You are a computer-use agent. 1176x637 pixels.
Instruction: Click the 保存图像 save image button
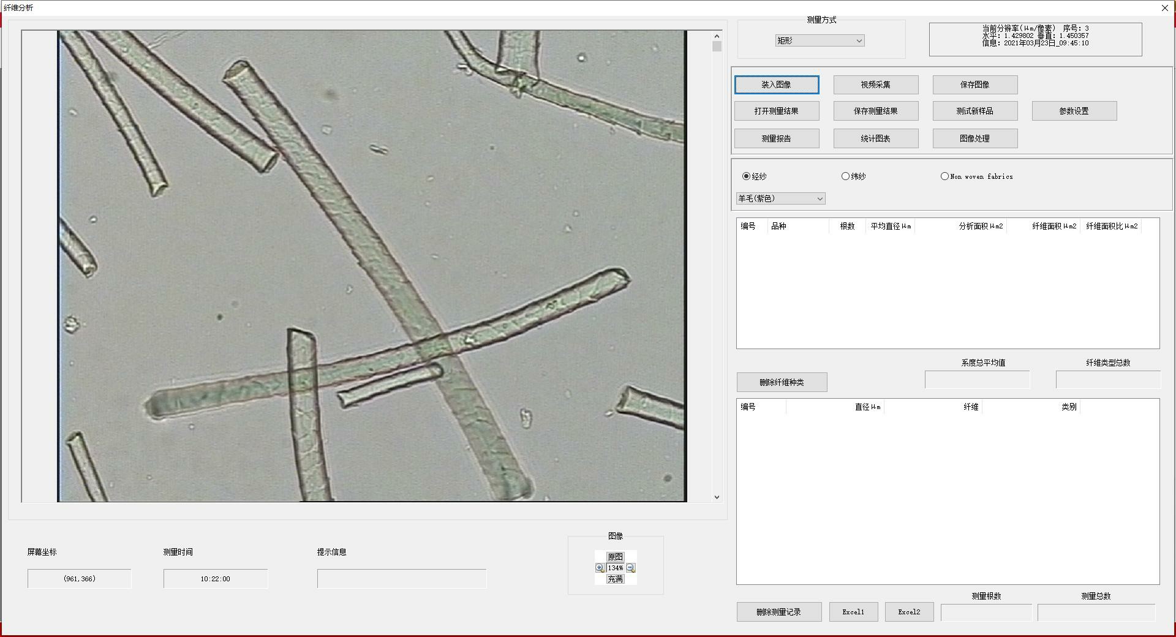coord(975,85)
